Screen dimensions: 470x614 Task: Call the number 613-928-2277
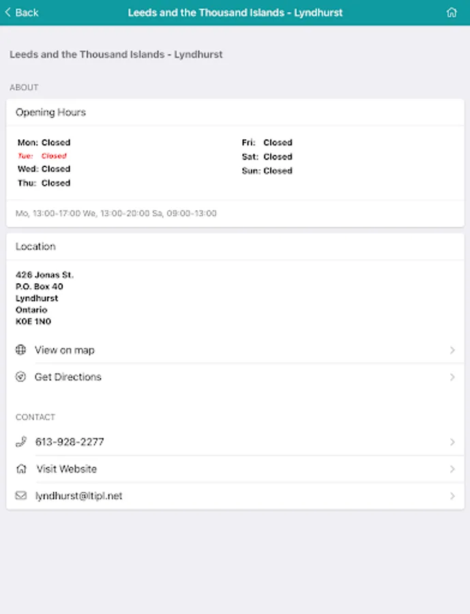70,442
